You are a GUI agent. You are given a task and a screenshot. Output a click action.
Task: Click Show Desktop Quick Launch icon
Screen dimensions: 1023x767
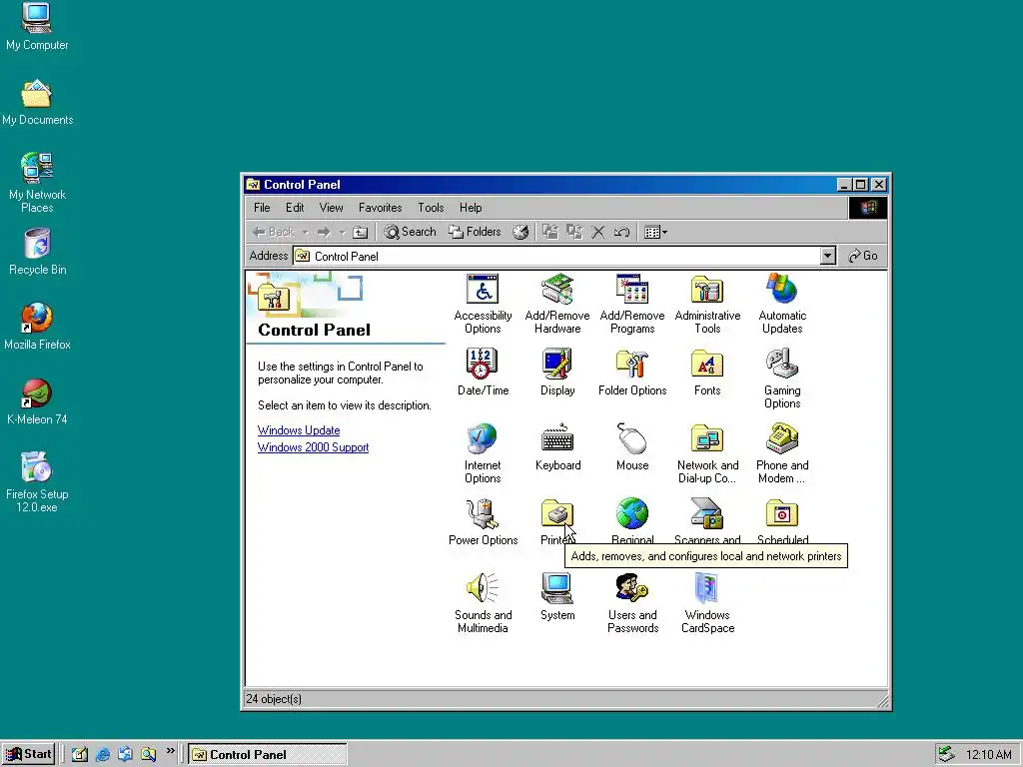[80, 755]
